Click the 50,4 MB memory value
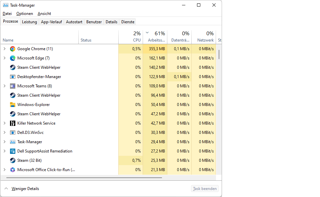Image resolution: width=320 pixels, height=197 pixels. [x=158, y=105]
